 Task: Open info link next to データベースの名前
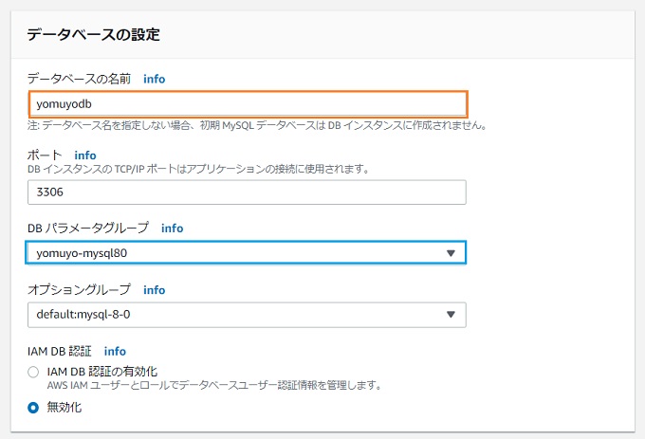[155, 79]
